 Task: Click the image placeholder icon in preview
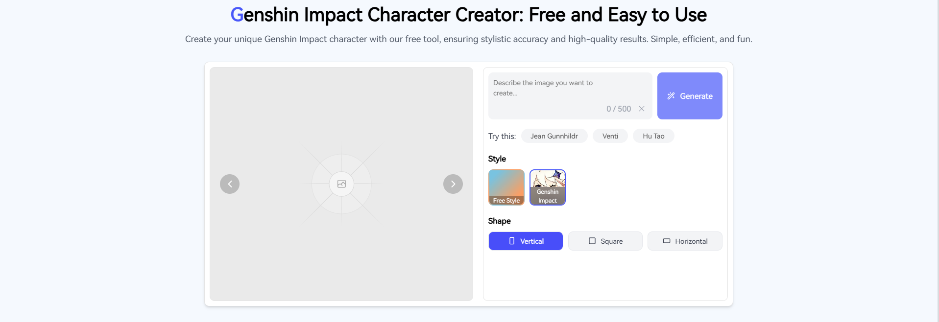tap(341, 184)
